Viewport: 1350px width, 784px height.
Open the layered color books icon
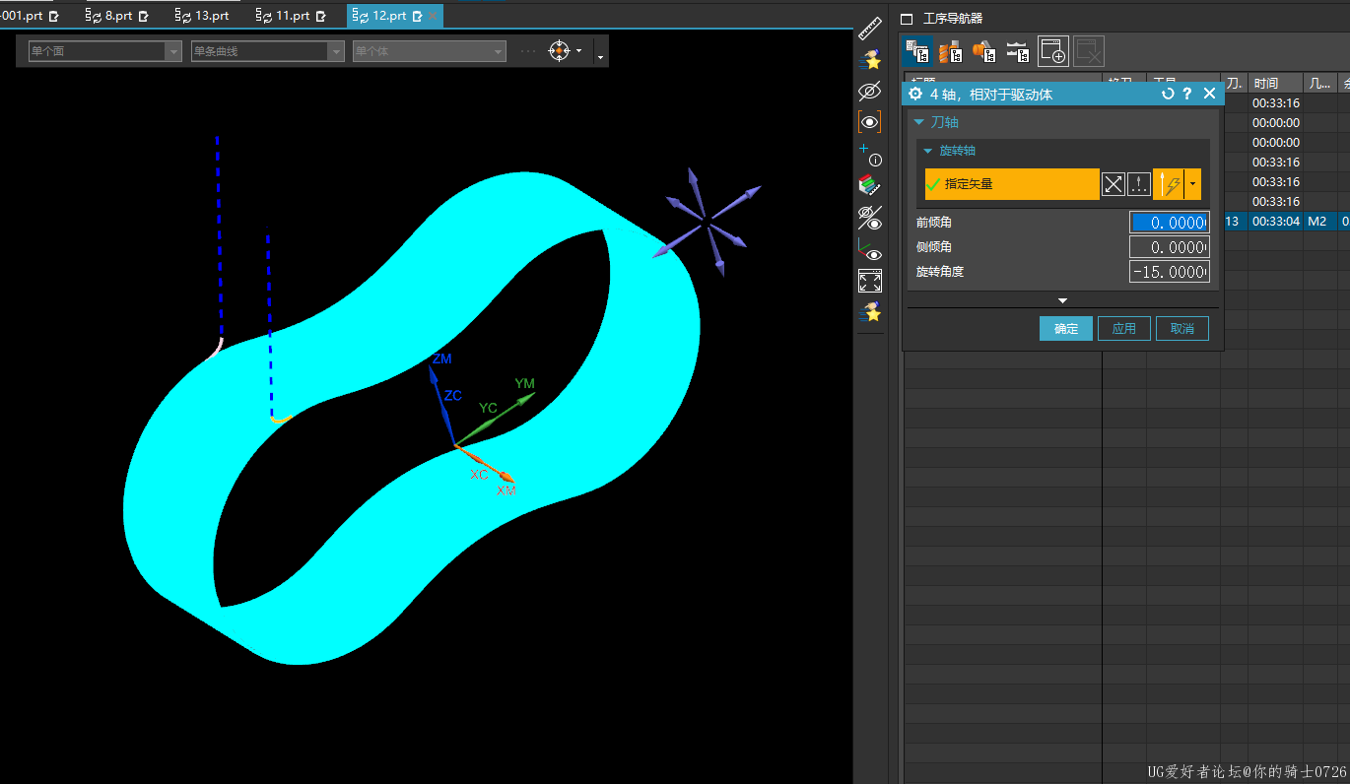pos(870,184)
